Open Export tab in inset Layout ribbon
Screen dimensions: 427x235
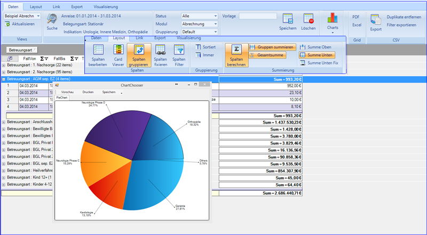point(160,38)
